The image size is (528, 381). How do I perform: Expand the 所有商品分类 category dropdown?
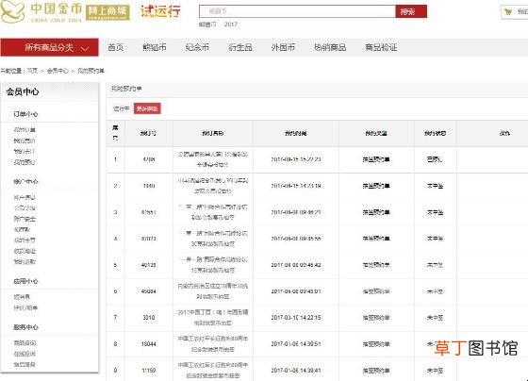tap(49, 47)
